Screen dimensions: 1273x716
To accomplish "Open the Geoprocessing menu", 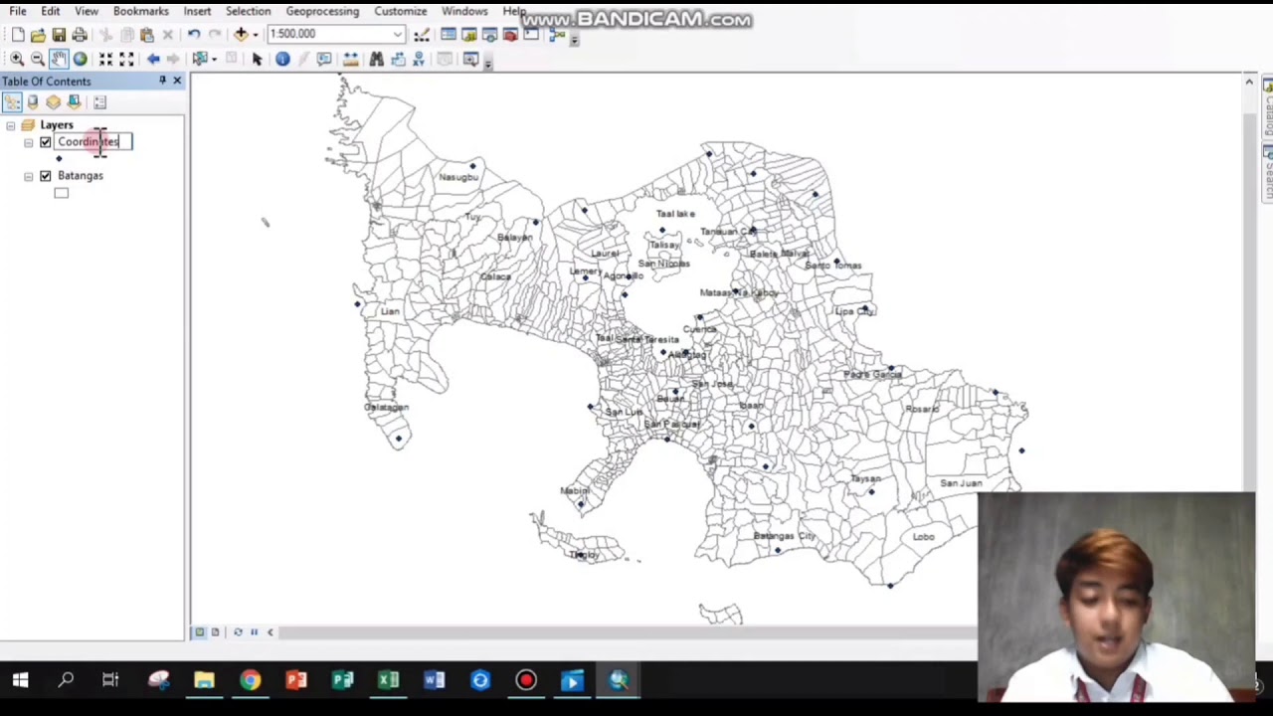I will pyautogui.click(x=322, y=11).
